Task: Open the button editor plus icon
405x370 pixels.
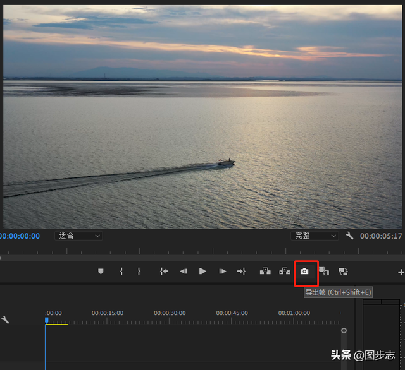Action: click(401, 272)
